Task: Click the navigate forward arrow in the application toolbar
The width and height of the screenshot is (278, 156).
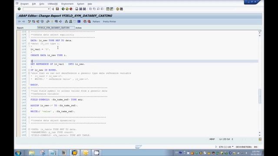Action: pyautogui.click(x=23, y=21)
